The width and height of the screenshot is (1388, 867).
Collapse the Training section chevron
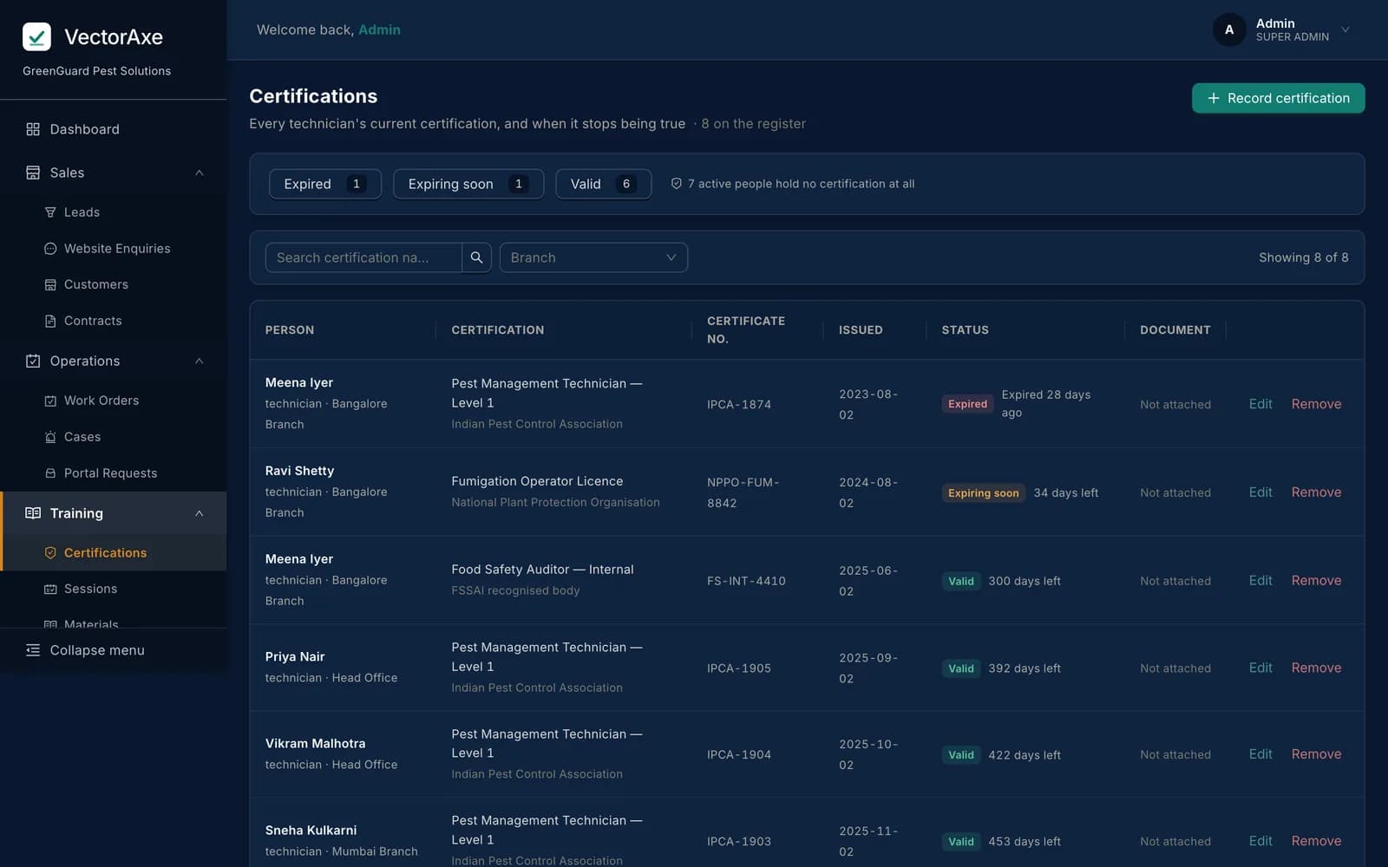200,513
